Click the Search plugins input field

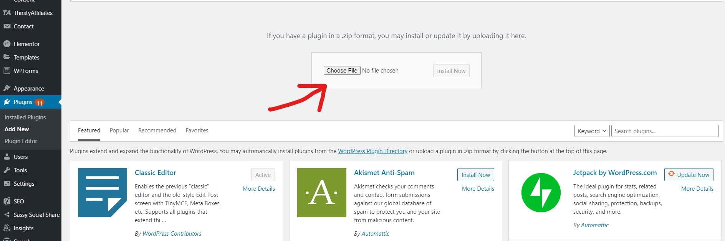[x=665, y=131]
